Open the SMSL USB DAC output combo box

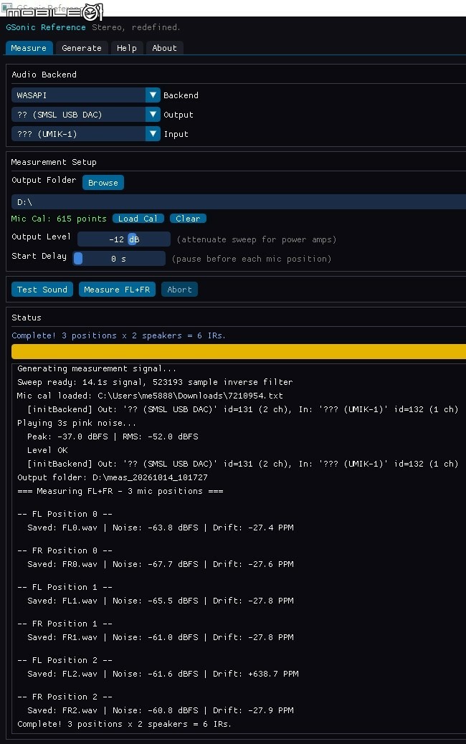click(x=86, y=115)
